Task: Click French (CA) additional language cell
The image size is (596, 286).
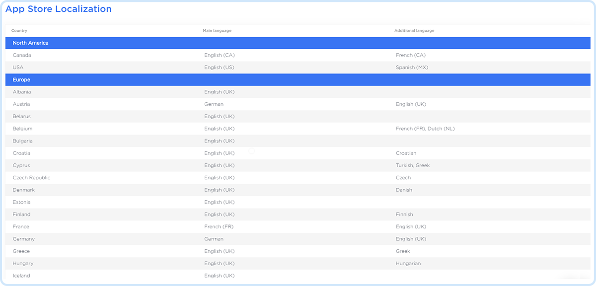Action: point(410,55)
